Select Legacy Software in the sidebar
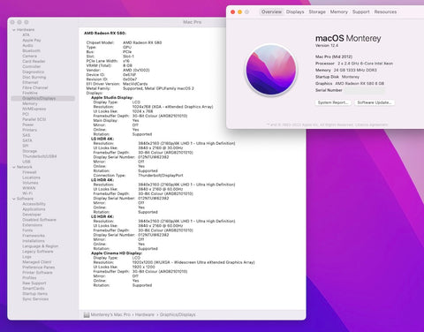The width and height of the screenshot is (424, 332). tap(38, 252)
